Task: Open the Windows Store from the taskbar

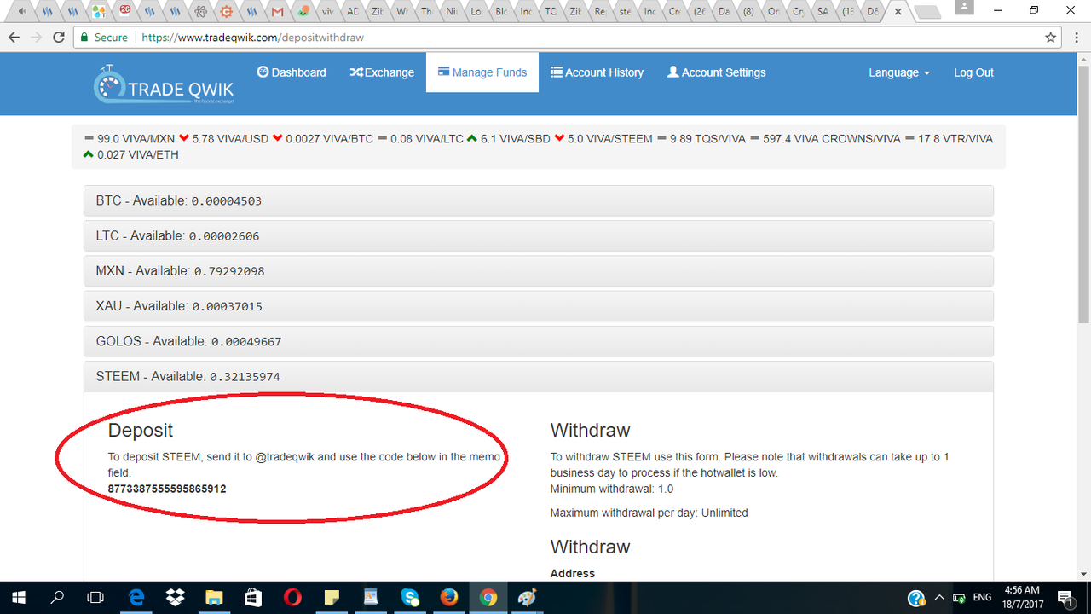Action: (253, 598)
